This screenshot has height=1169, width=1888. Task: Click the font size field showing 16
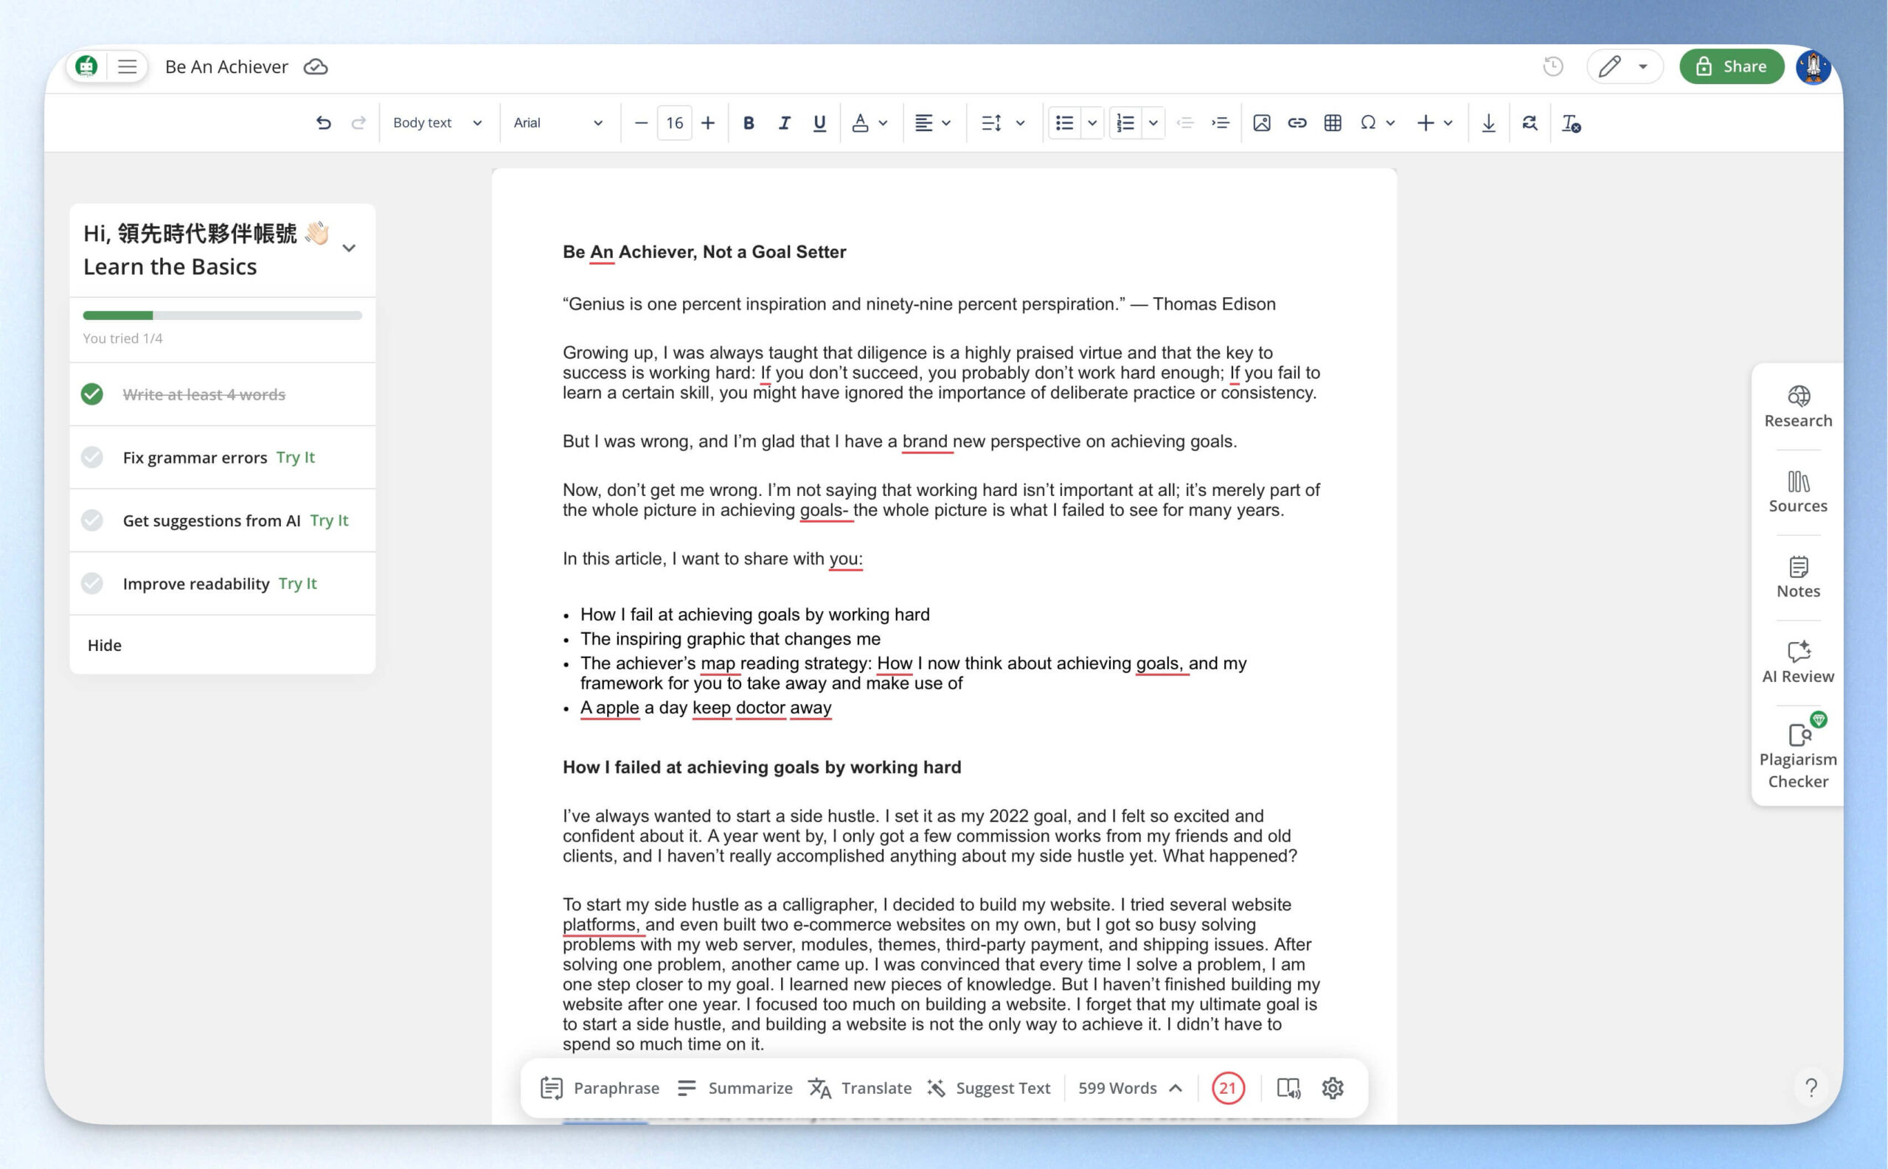click(675, 123)
